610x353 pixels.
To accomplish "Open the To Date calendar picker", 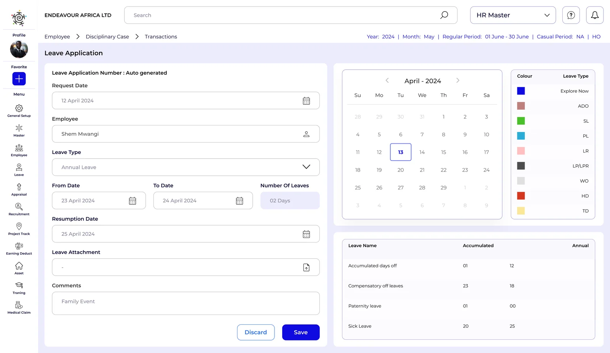I will 239,201.
